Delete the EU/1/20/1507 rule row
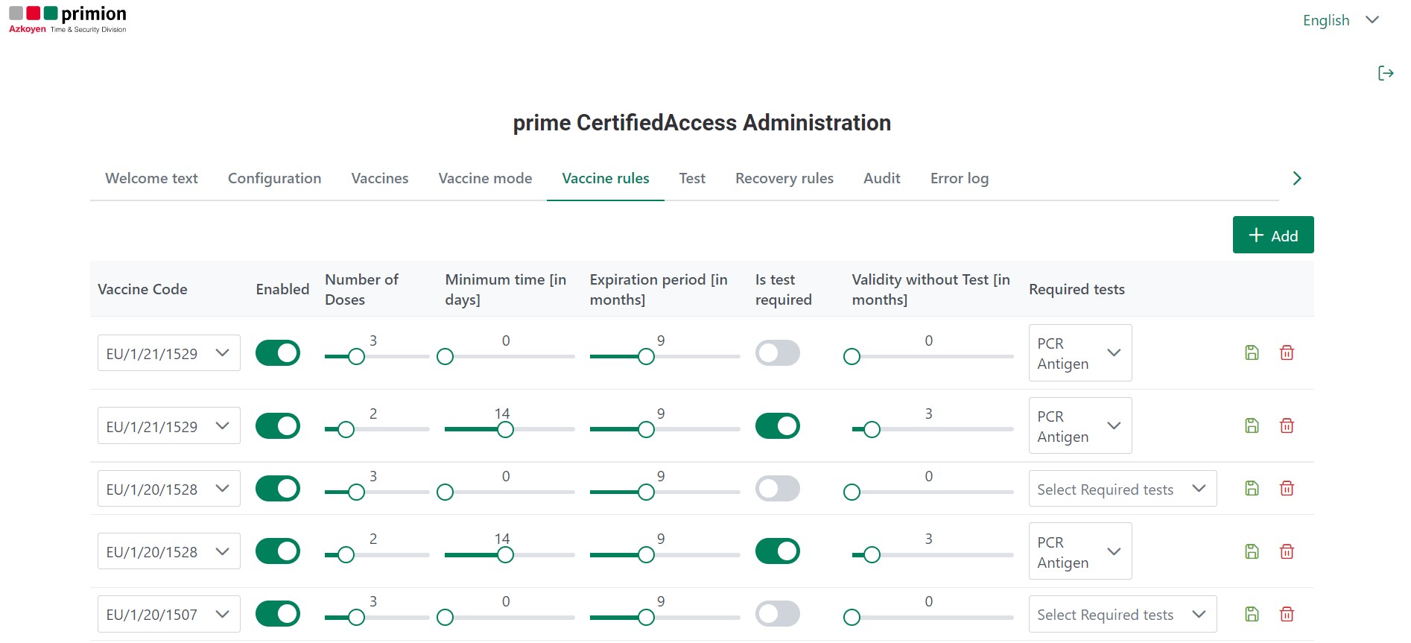The width and height of the screenshot is (1411, 643). [1287, 615]
